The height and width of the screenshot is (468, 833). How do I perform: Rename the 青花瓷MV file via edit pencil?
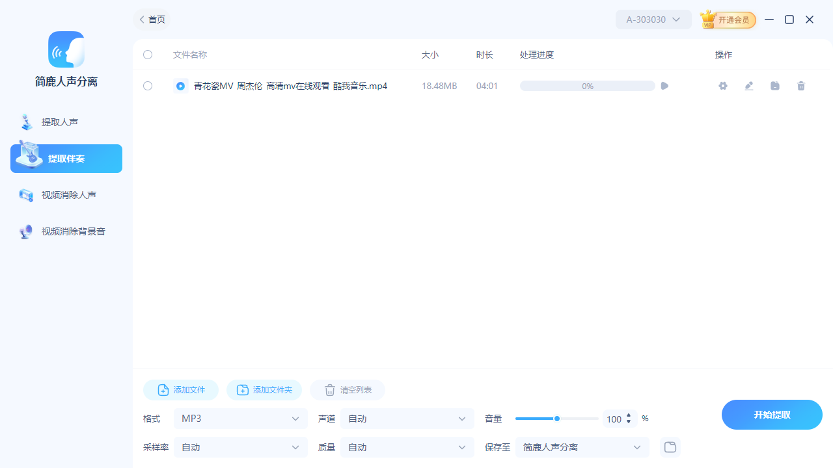pos(748,85)
